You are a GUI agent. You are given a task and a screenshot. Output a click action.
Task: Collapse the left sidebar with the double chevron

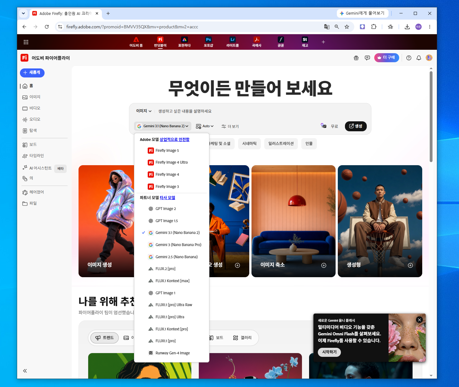tap(25, 371)
